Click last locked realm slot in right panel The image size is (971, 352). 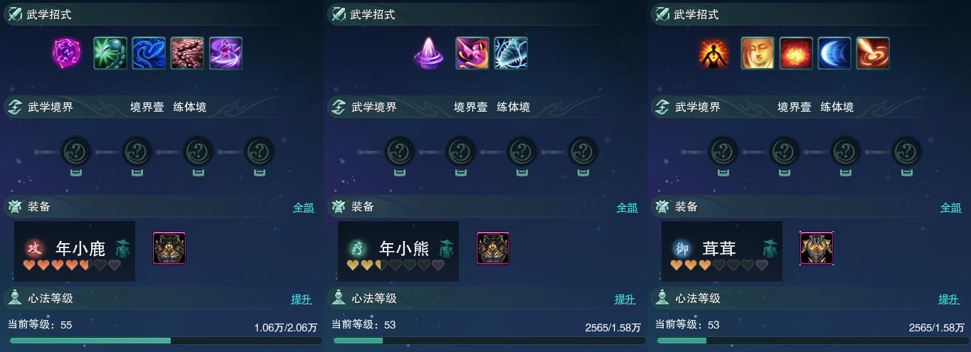[x=907, y=151]
